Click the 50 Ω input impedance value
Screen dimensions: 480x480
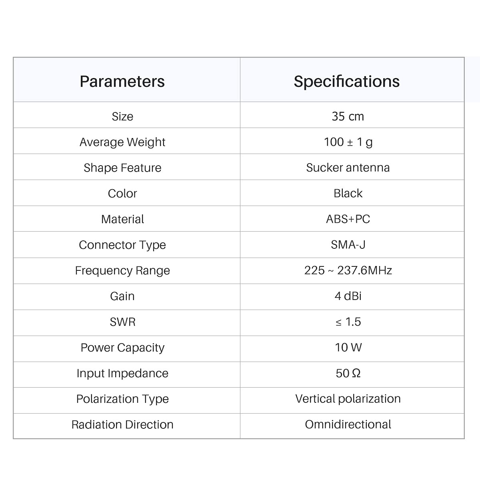tap(348, 373)
